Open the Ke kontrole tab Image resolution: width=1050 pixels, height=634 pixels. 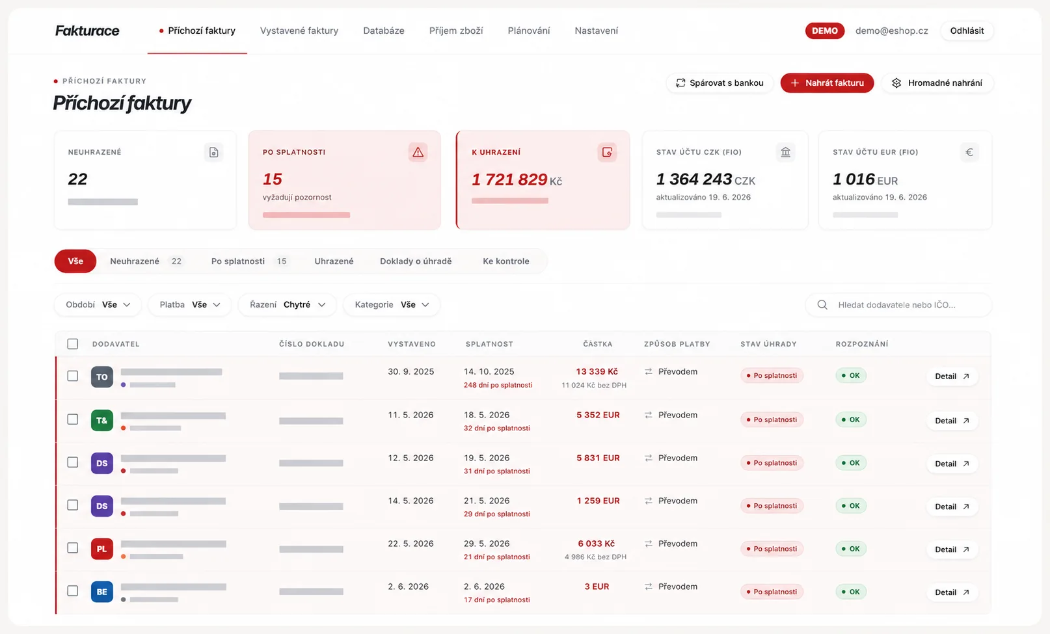click(506, 261)
